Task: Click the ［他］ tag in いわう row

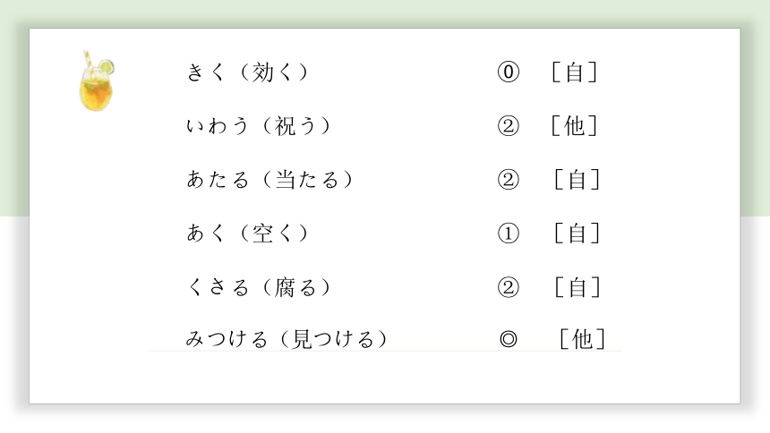Action: [575, 126]
